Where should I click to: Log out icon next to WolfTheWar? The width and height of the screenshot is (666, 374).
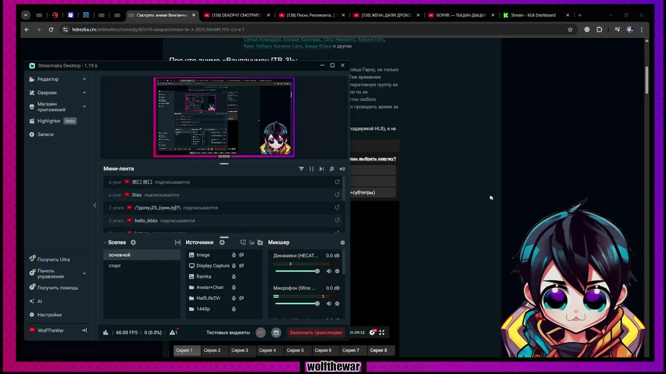coord(84,330)
